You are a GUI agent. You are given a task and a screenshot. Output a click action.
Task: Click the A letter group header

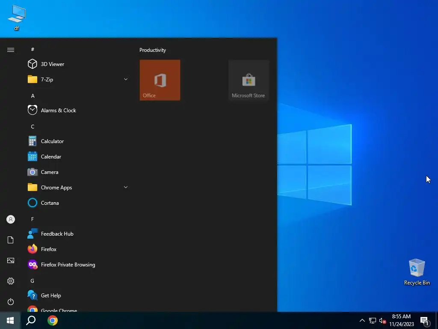point(33,96)
